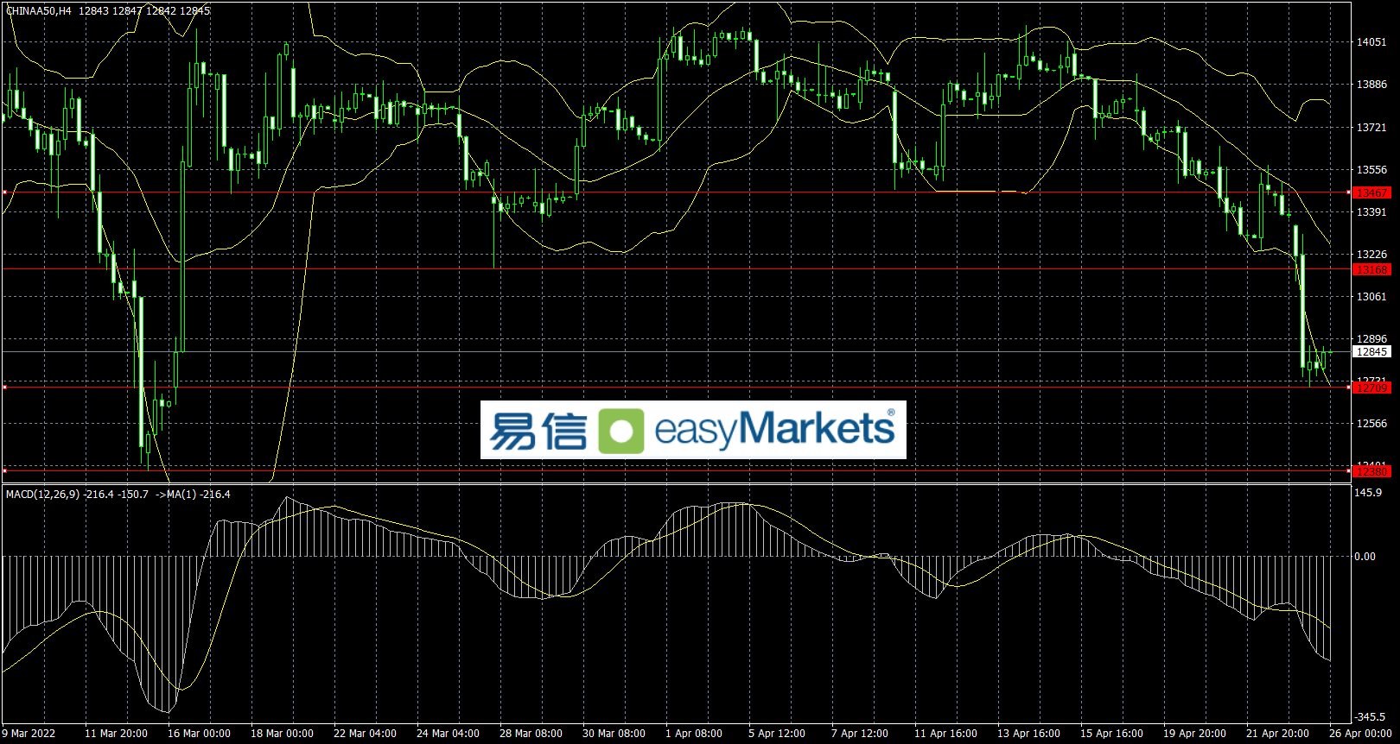
Task: Click the 13 Apr 16:00 time label
Action: 1028,734
